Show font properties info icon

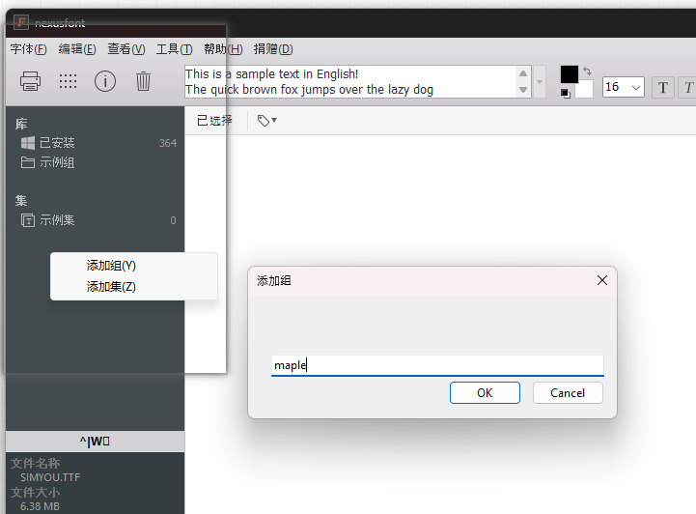tap(105, 82)
